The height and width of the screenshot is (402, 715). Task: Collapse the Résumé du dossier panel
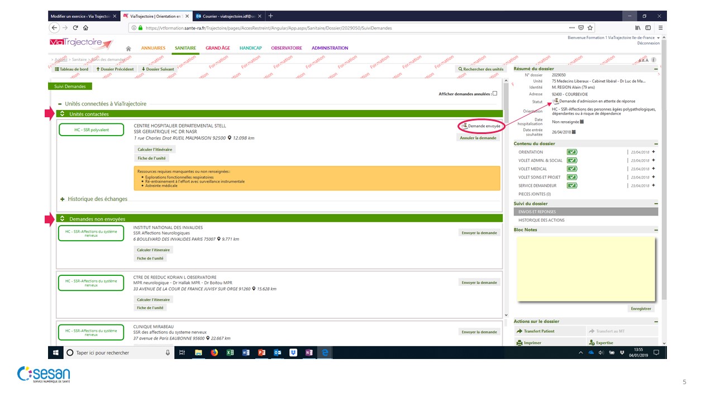pyautogui.click(x=656, y=69)
